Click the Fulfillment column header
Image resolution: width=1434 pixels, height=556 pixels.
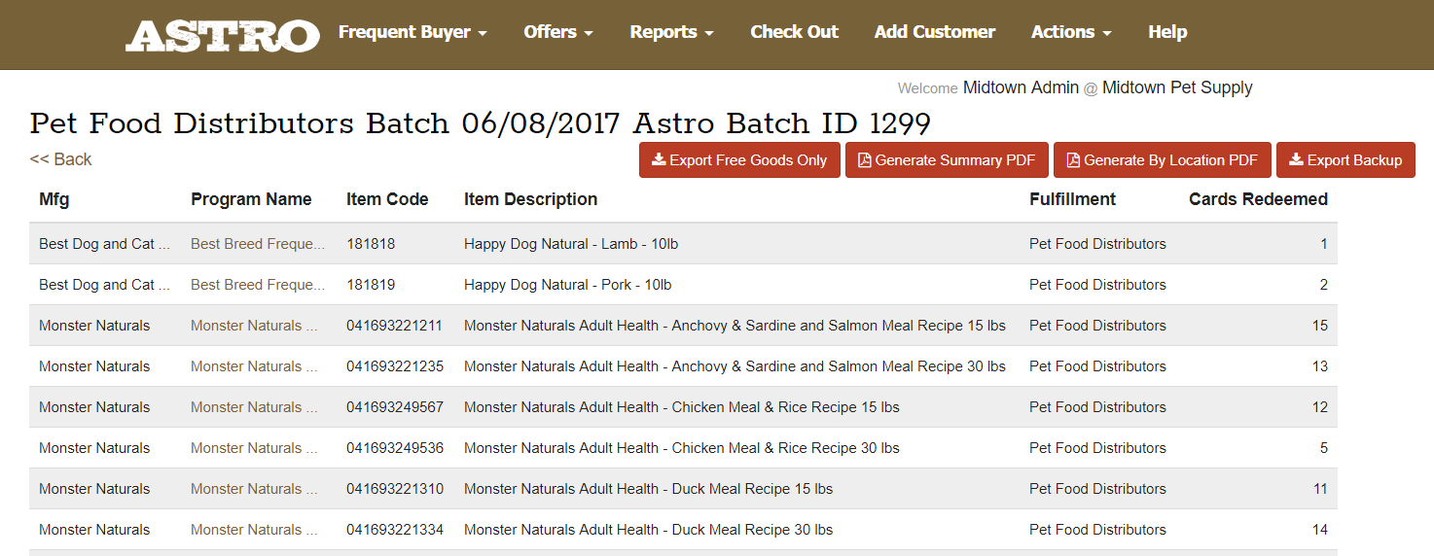coord(1072,199)
